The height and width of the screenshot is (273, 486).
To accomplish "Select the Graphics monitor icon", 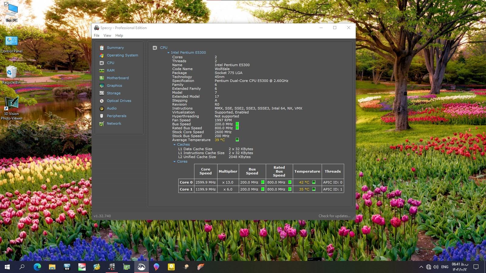I will [x=102, y=86].
